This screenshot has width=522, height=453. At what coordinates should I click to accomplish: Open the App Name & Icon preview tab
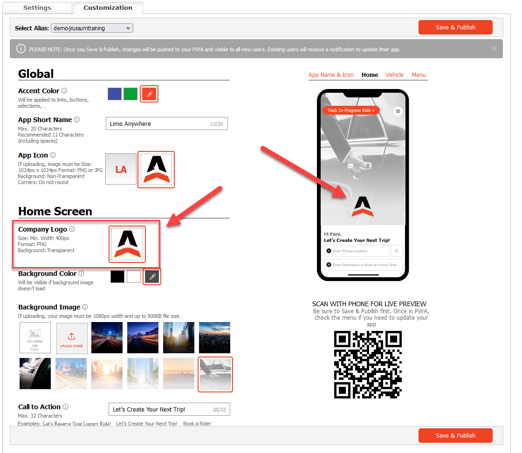pyautogui.click(x=331, y=75)
